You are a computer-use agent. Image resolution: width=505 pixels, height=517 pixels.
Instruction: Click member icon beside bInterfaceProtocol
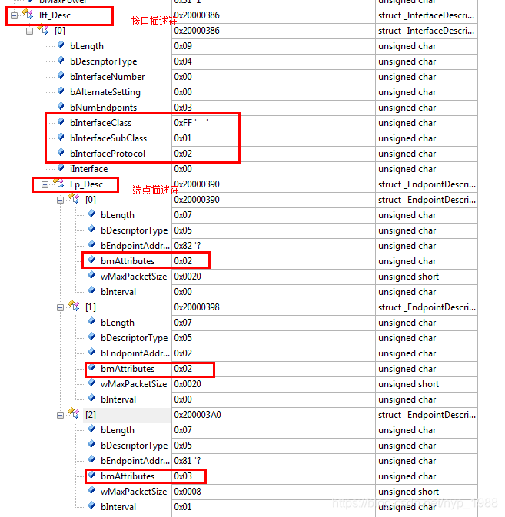point(61,152)
